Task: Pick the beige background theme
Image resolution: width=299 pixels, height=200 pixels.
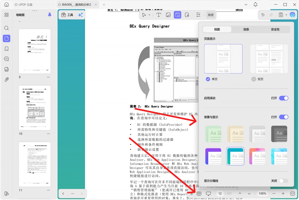Action: click(x=235, y=134)
